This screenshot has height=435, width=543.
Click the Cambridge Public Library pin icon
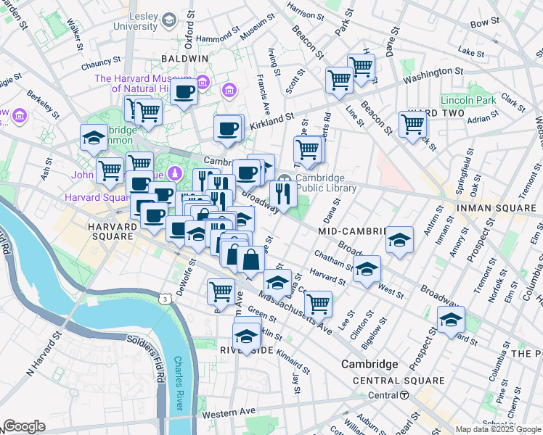[x=285, y=179]
